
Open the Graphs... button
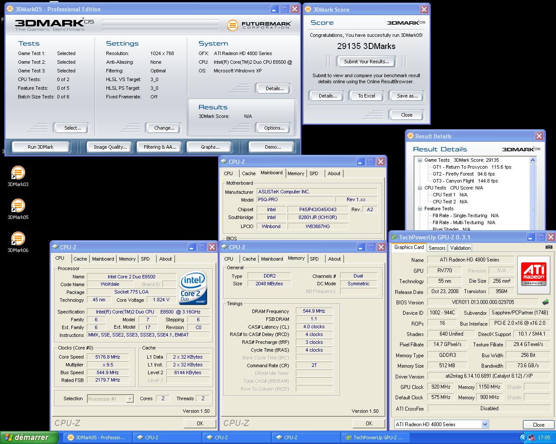click(210, 147)
